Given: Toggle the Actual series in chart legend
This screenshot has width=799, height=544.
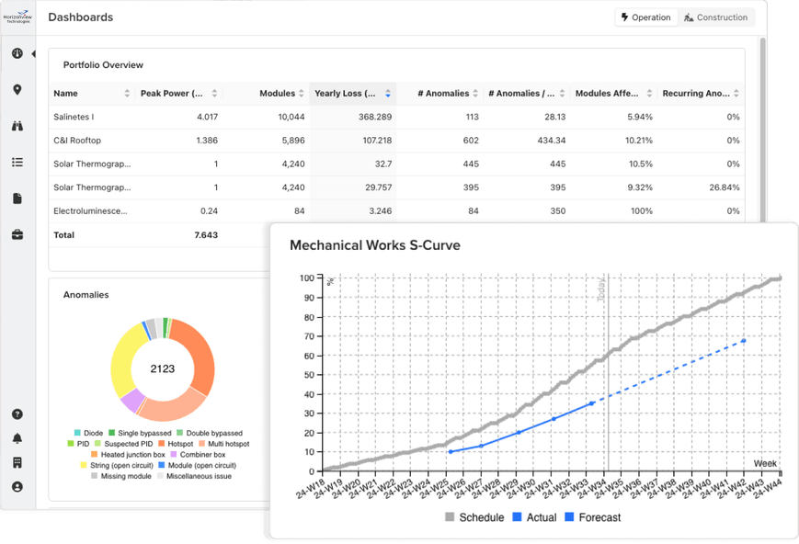Looking at the screenshot, I should click(533, 517).
